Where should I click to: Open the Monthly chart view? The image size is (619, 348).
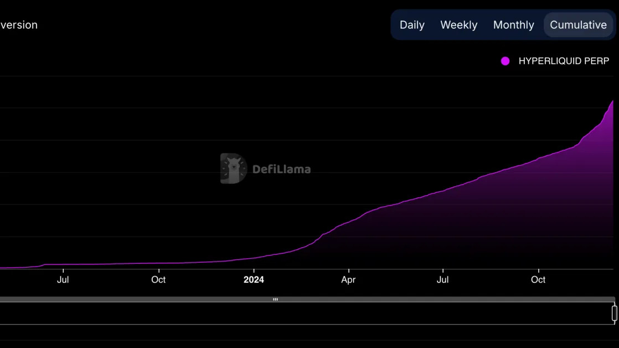[x=513, y=25]
